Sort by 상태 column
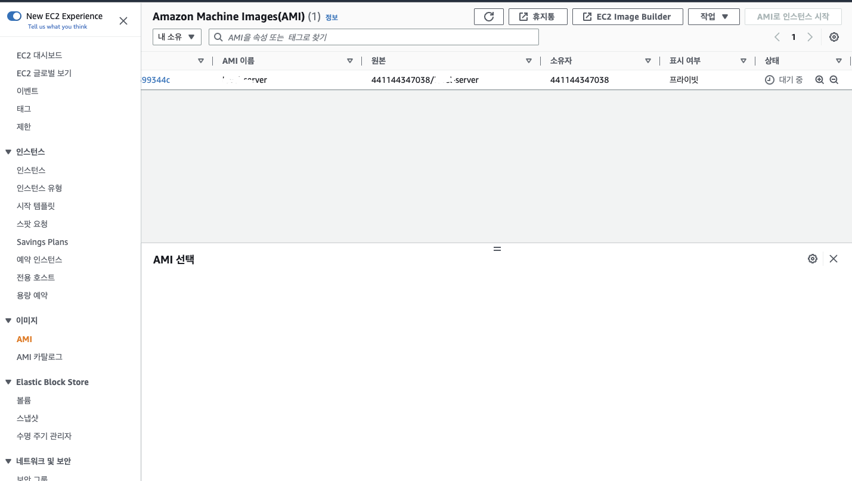This screenshot has height=481, width=852. [839, 61]
